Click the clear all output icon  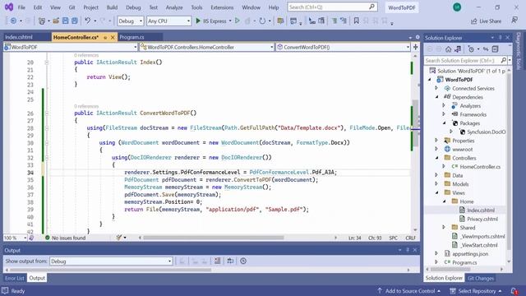pos(217,261)
